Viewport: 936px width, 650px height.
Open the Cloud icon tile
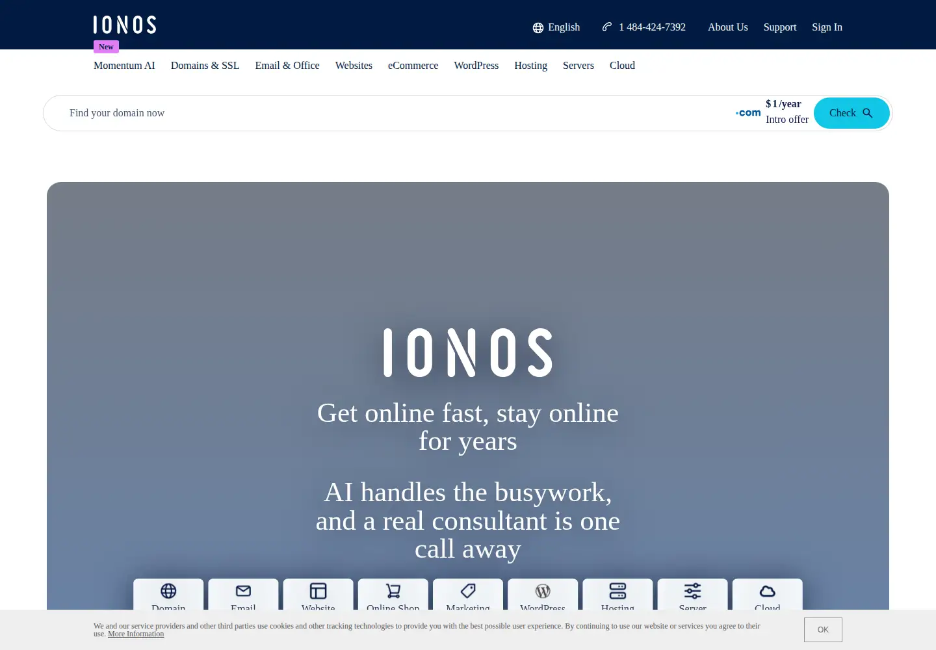coord(768,594)
